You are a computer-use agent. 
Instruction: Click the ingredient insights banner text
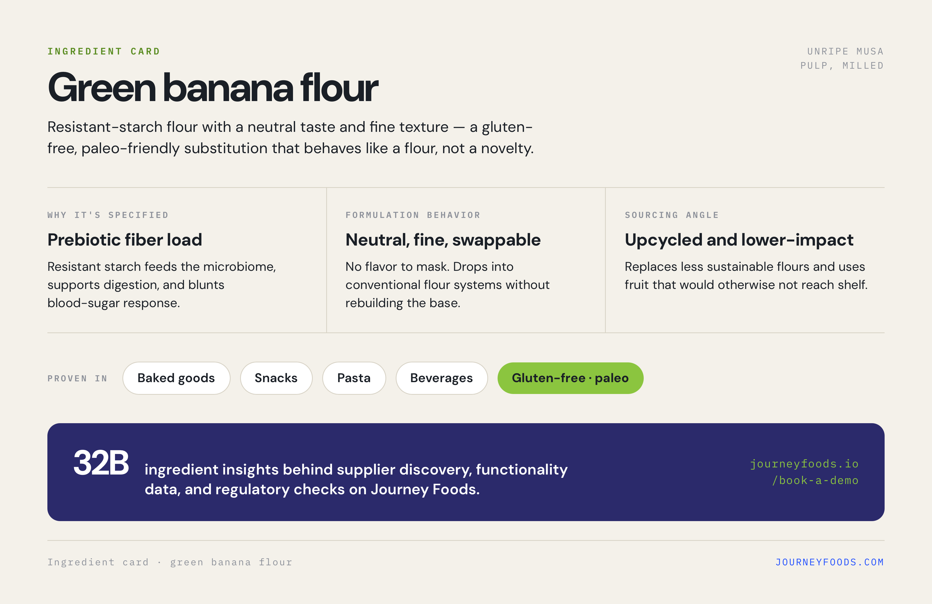tap(356, 479)
